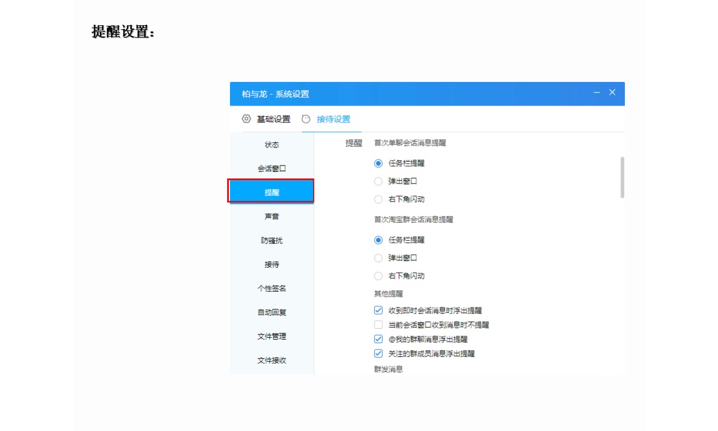This screenshot has height=431, width=718.
Task: Select the highlighted 提醒 sidebar item
Action: 272,192
